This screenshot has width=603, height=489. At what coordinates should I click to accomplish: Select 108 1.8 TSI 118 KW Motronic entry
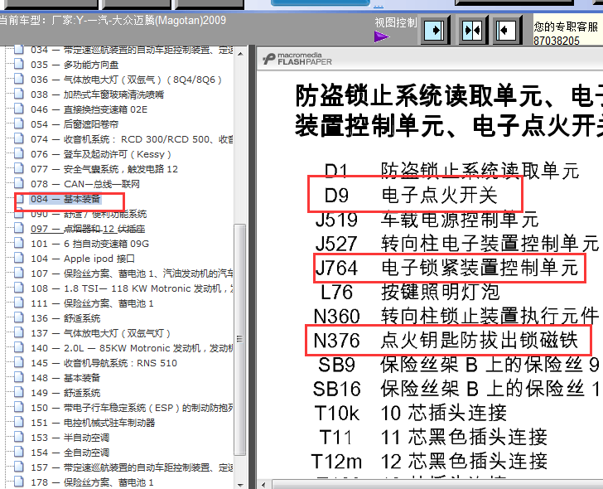click(132, 288)
